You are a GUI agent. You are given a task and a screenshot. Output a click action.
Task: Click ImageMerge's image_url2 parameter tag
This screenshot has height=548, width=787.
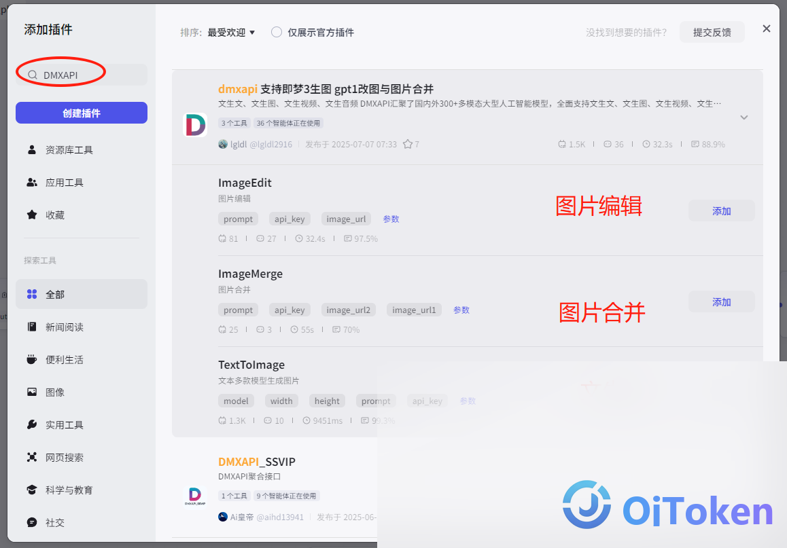click(x=349, y=310)
